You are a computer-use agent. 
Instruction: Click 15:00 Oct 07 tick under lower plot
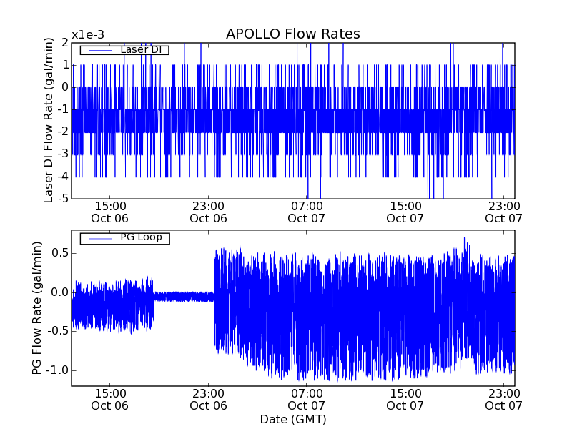(405, 399)
